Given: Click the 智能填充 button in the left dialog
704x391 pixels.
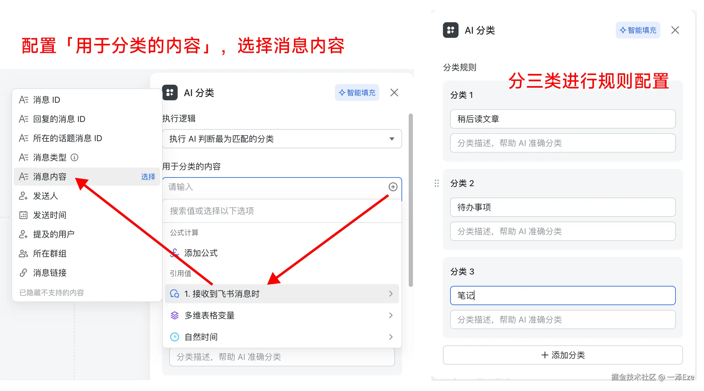Looking at the screenshot, I should coord(357,92).
